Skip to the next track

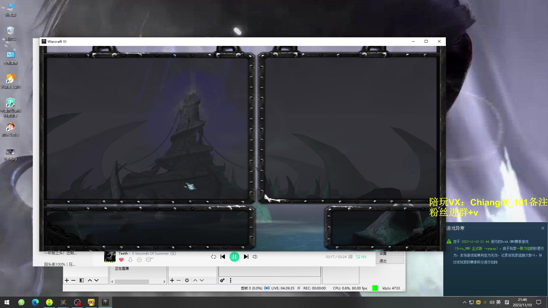(246, 257)
